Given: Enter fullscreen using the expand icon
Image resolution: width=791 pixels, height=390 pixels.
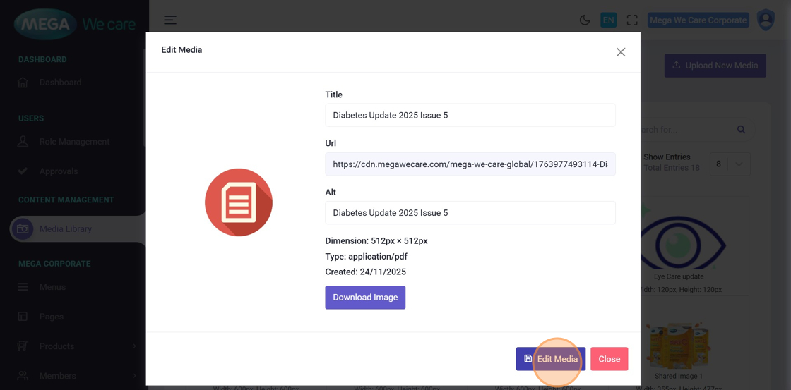Looking at the screenshot, I should [x=632, y=20].
